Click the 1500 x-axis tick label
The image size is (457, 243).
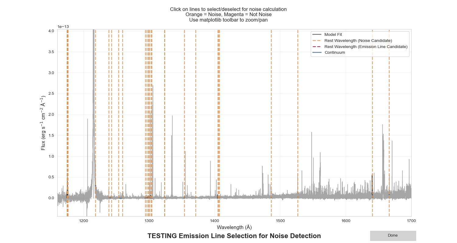pos(280,221)
